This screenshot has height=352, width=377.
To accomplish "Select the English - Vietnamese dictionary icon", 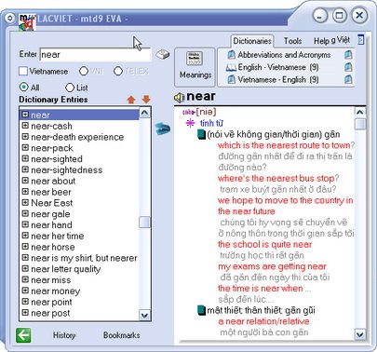I will click(x=231, y=67).
